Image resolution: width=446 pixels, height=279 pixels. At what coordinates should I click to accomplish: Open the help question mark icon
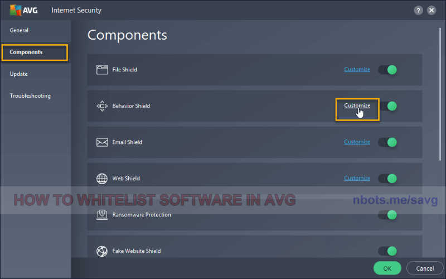(x=418, y=11)
